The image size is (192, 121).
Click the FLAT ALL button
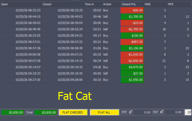pos(105,112)
